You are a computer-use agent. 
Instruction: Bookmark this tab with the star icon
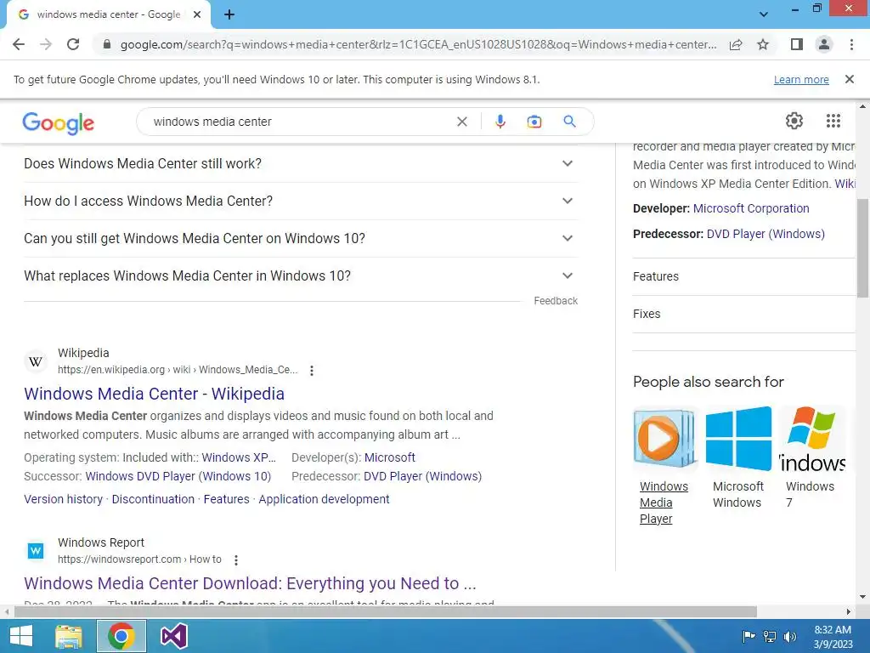coord(763,44)
